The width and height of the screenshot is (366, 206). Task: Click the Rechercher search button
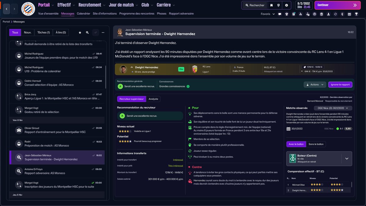point(254,5)
